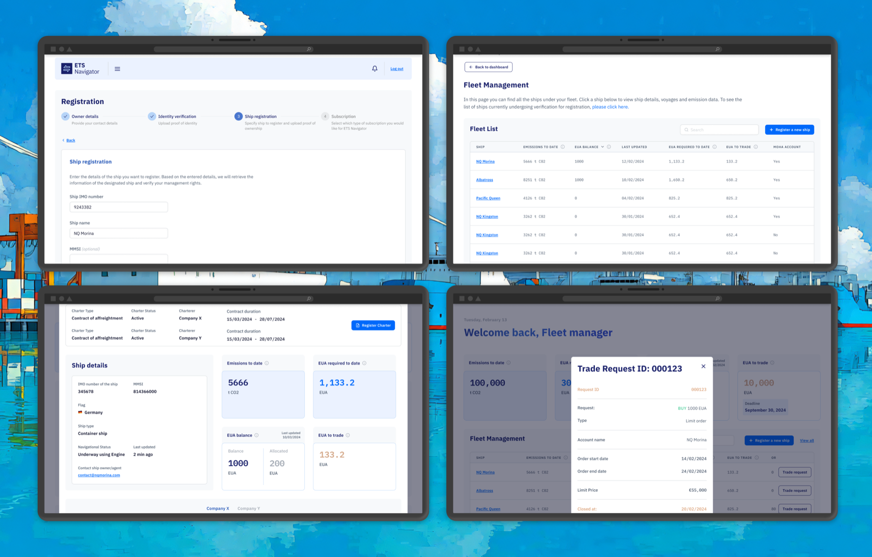The image size is (872, 557).
Task: Click EUA to Trade header info icon, dashboard table
Action: click(757, 457)
